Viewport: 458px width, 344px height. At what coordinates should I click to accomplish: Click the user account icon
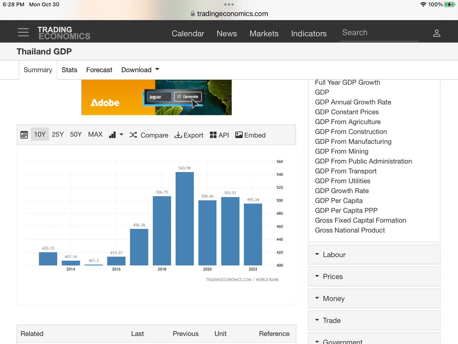pyautogui.click(x=437, y=33)
